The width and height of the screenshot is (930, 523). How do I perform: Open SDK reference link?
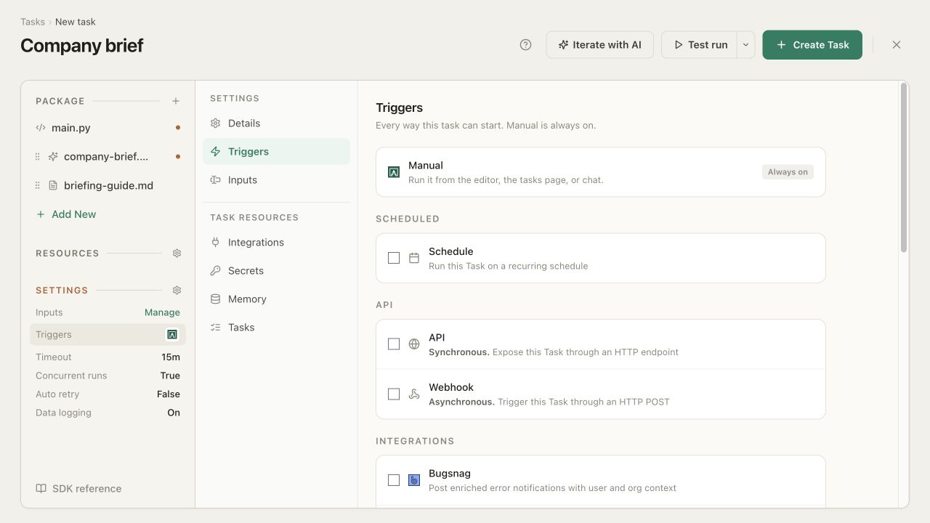coord(79,489)
